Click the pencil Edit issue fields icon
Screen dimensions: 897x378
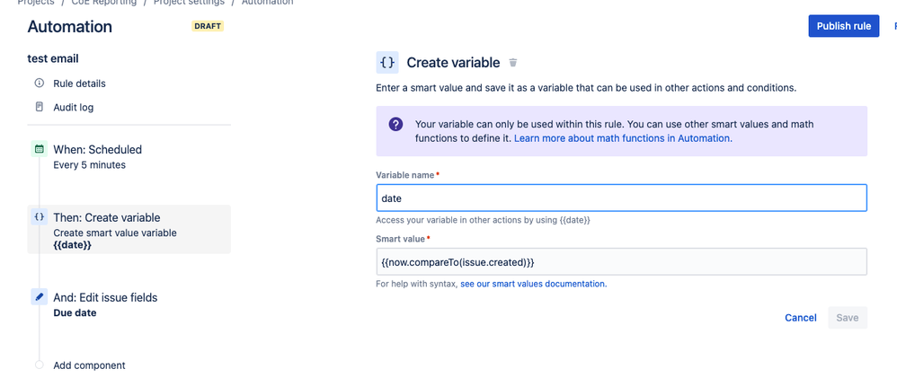39,297
